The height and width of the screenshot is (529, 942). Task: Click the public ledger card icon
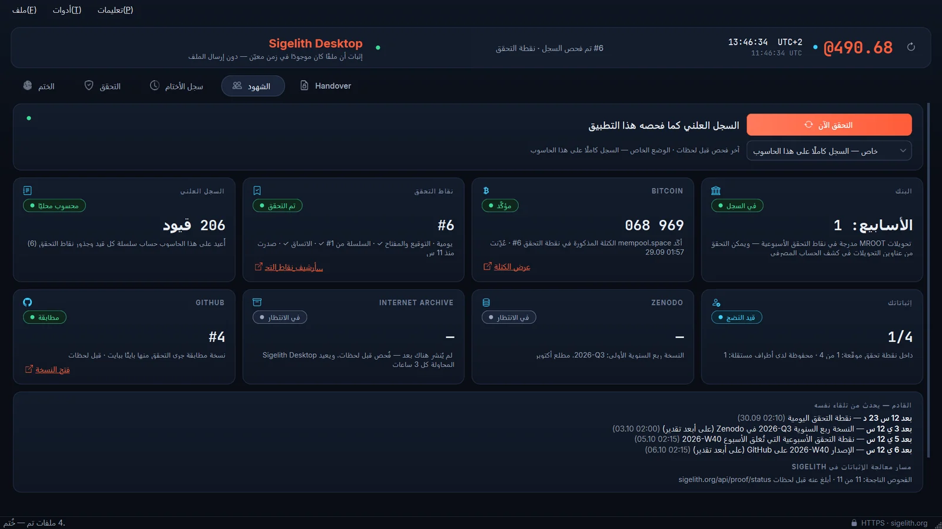coord(27,190)
